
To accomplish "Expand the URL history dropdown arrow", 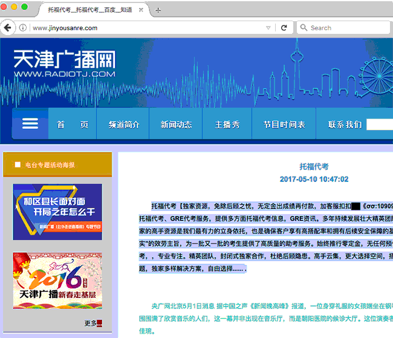I will tap(268, 28).
